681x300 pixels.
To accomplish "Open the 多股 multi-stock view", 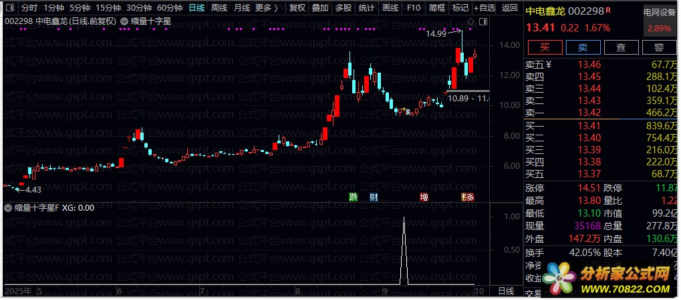I will [344, 8].
